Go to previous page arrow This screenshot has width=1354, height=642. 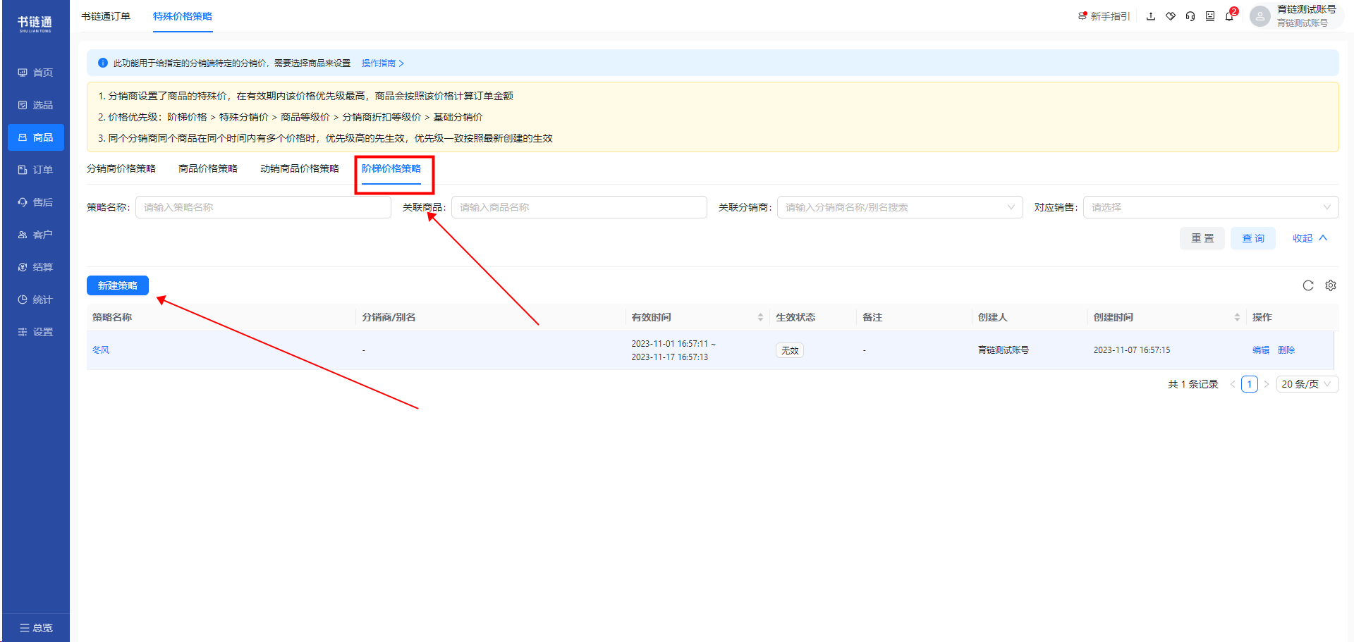point(1233,384)
